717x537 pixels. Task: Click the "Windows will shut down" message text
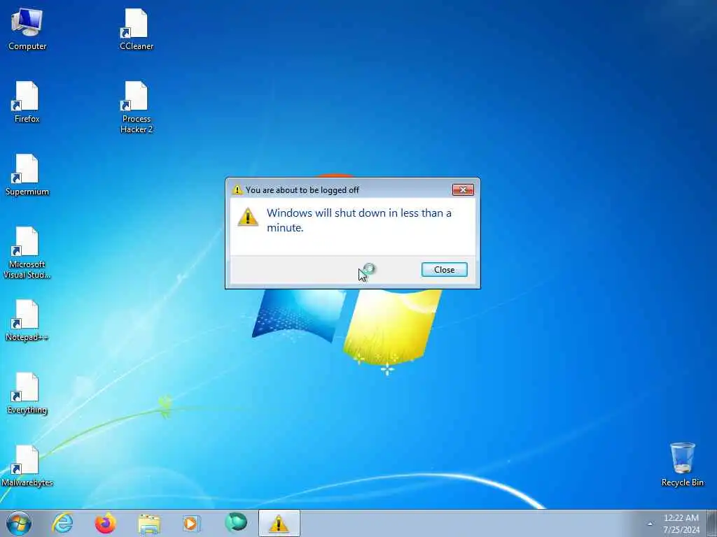click(359, 220)
